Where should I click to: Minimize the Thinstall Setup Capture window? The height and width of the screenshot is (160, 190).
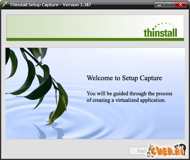159,5
